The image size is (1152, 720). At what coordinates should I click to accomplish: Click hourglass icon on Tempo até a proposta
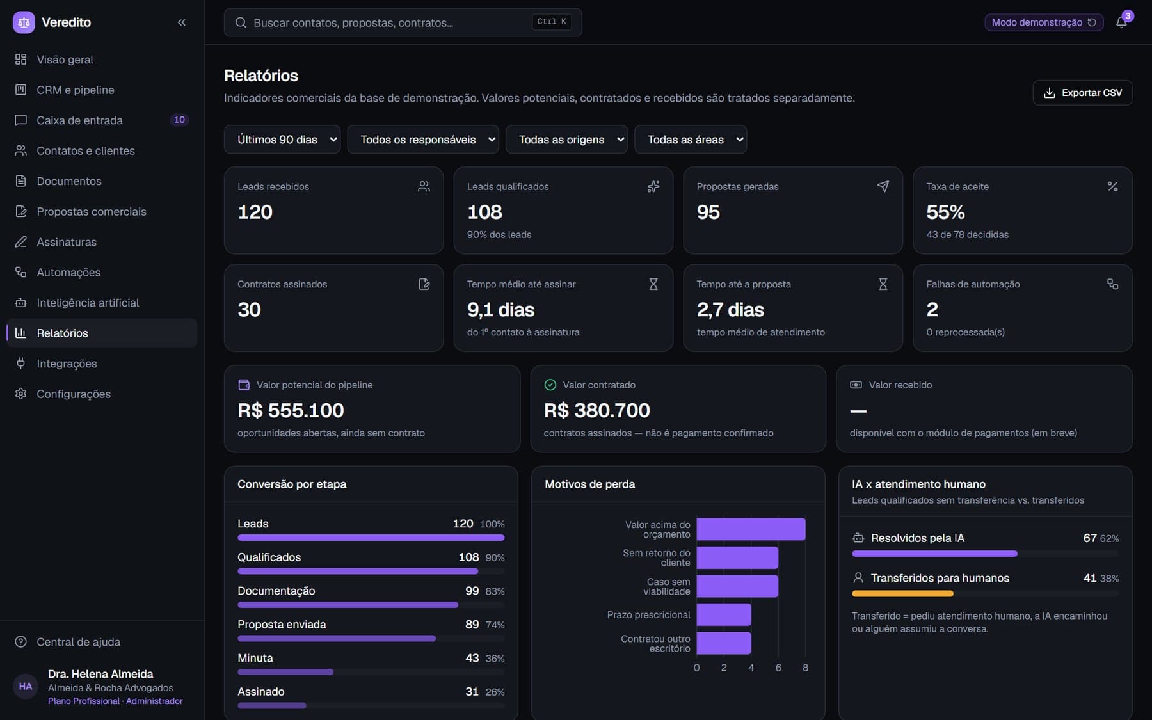(x=883, y=284)
